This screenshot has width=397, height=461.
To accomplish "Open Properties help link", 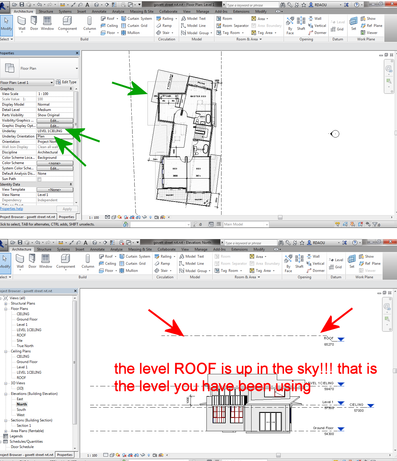I will coord(11,209).
